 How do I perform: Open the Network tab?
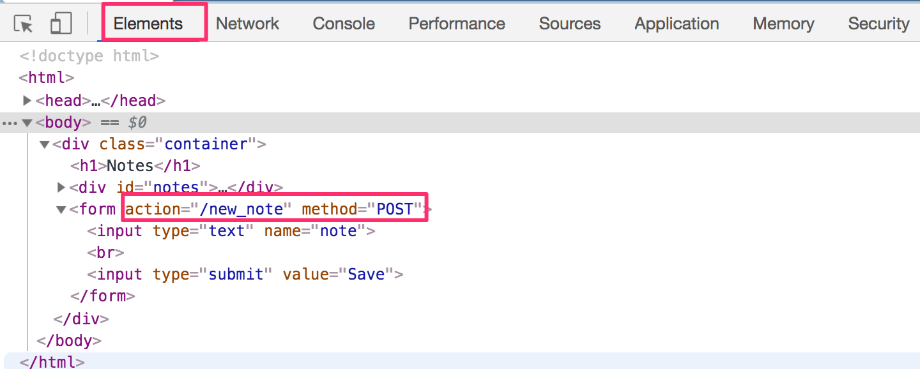247,24
